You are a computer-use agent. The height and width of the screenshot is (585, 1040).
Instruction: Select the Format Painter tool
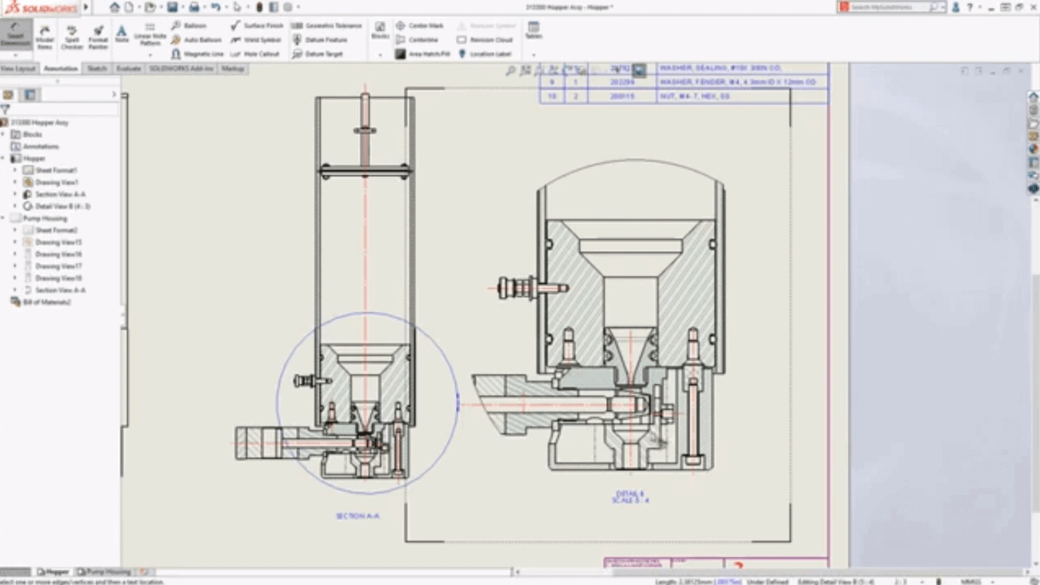point(98,37)
